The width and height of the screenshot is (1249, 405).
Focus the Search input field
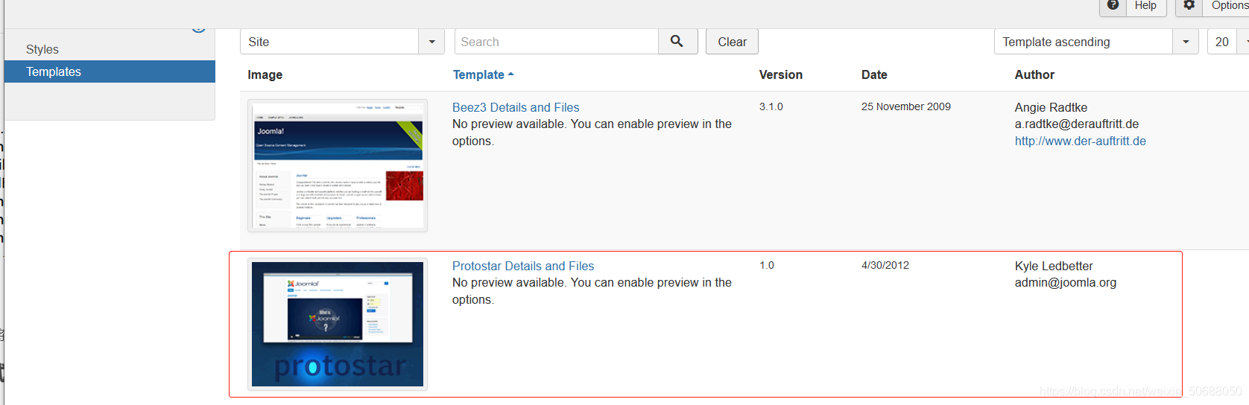click(x=557, y=42)
